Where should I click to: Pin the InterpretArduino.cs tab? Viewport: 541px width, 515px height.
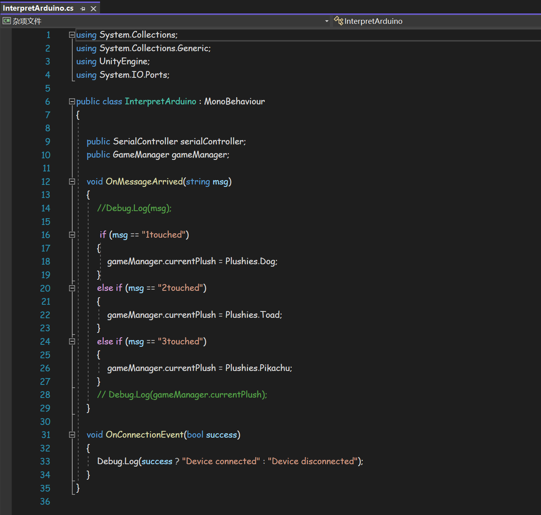pyautogui.click(x=83, y=9)
